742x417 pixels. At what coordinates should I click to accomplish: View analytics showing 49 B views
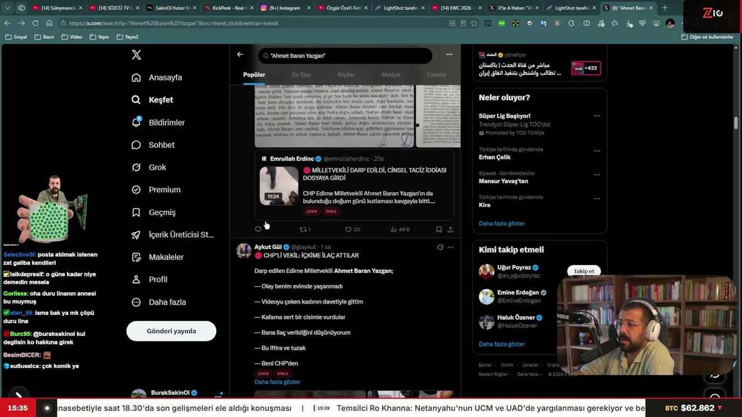point(400,229)
